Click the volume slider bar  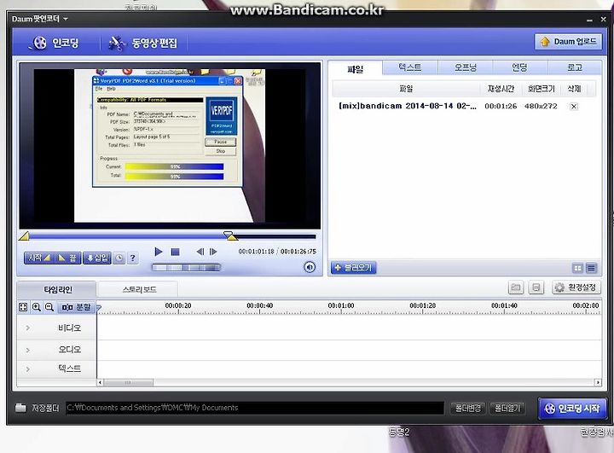pos(186,268)
